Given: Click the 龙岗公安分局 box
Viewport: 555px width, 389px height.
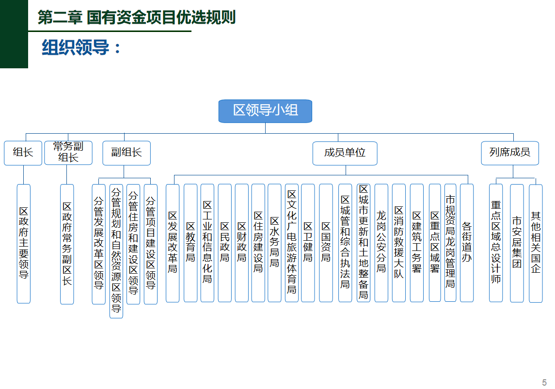Looking at the screenshot, I should (x=381, y=243).
